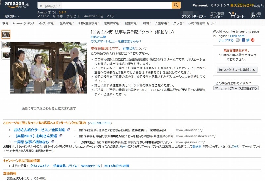Viewport: 265px width, 181px height.
Task: Open ヘルプ in the top navigation
Action: tap(111, 16)
